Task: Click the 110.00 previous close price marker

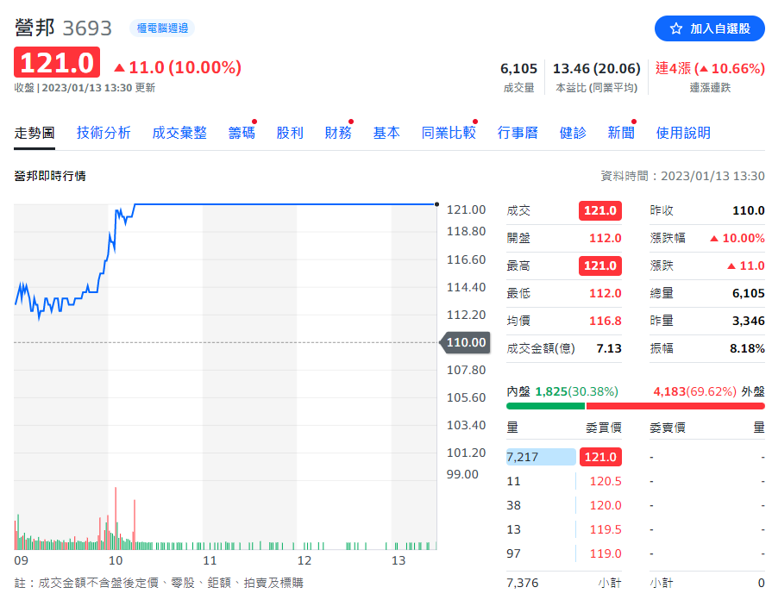Action: click(465, 343)
